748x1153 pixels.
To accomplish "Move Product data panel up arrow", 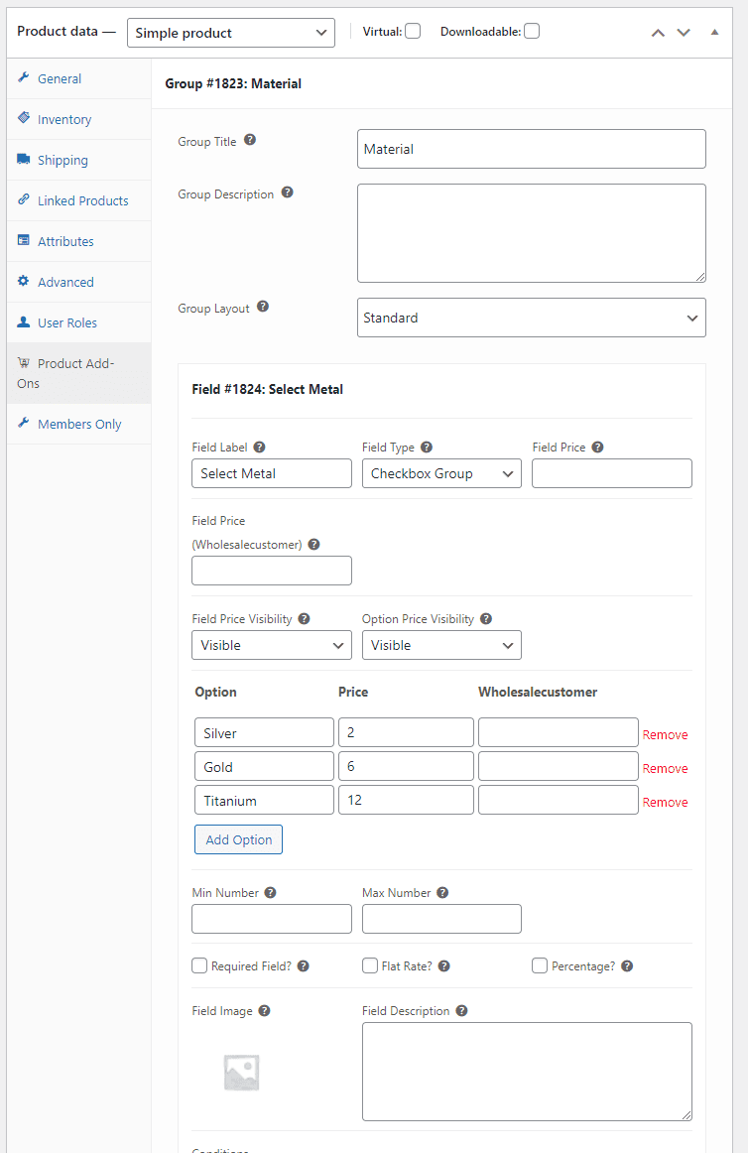I will point(659,33).
